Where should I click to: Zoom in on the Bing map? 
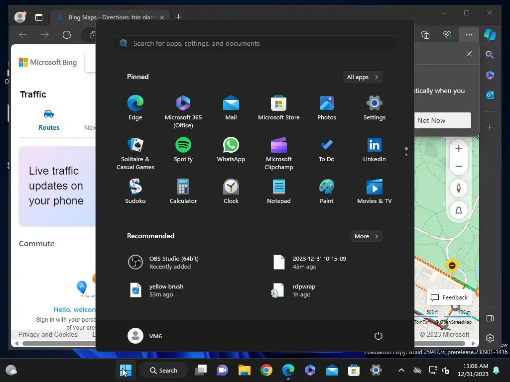[459, 149]
